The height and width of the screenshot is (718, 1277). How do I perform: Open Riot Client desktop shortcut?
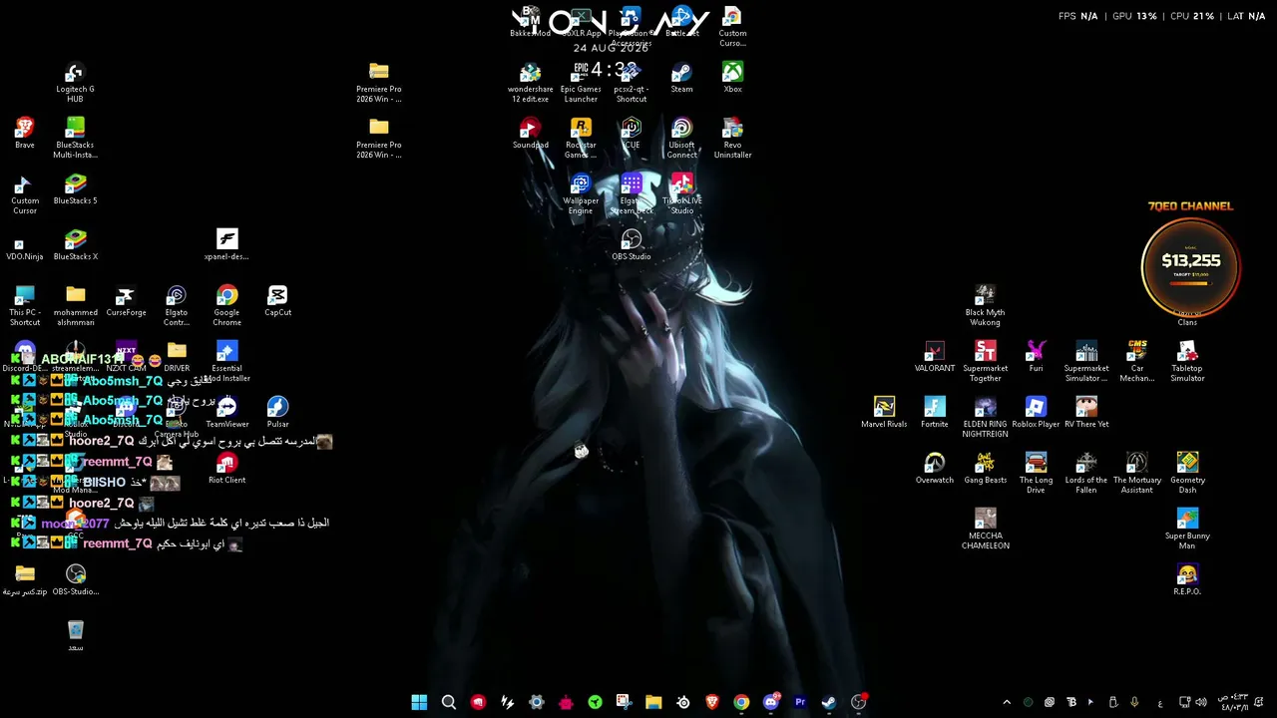(226, 469)
